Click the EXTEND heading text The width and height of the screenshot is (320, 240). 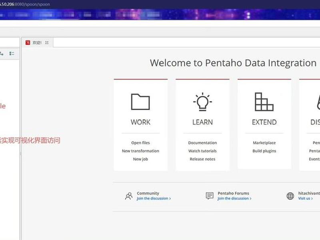pyautogui.click(x=264, y=122)
